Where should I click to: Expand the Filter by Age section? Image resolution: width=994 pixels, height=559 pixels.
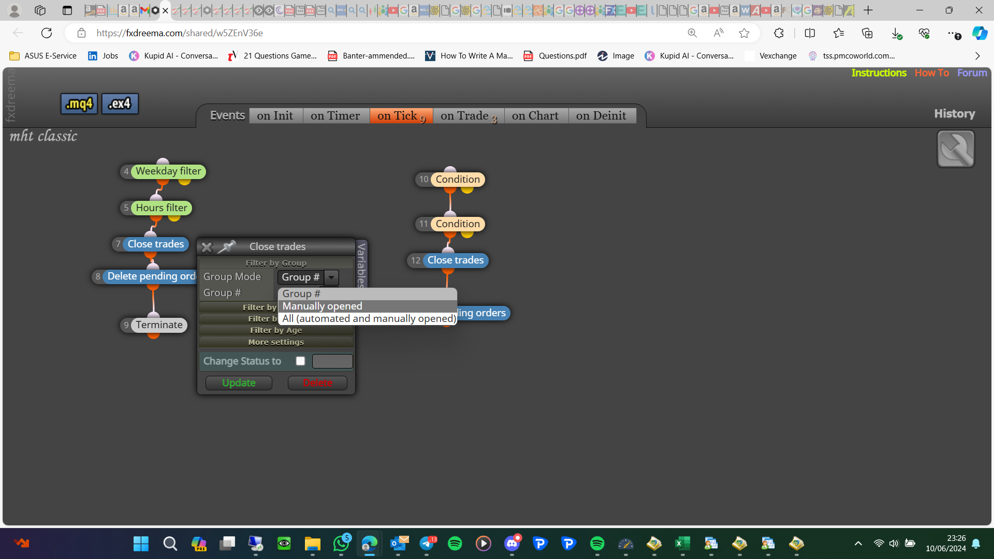coord(276,330)
